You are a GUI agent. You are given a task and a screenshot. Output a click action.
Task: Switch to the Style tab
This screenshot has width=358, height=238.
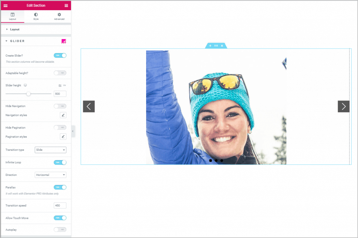point(36,16)
